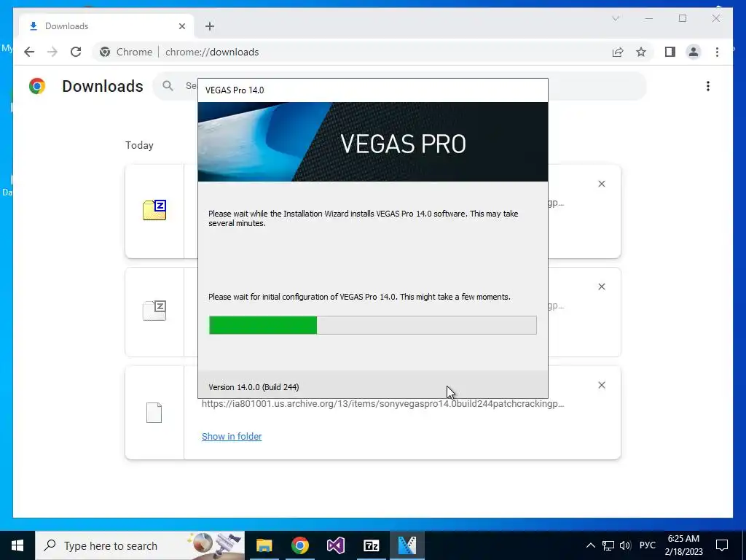This screenshot has height=560, width=746.
Task: Switch to Chrome in the taskbar
Action: tap(299, 545)
